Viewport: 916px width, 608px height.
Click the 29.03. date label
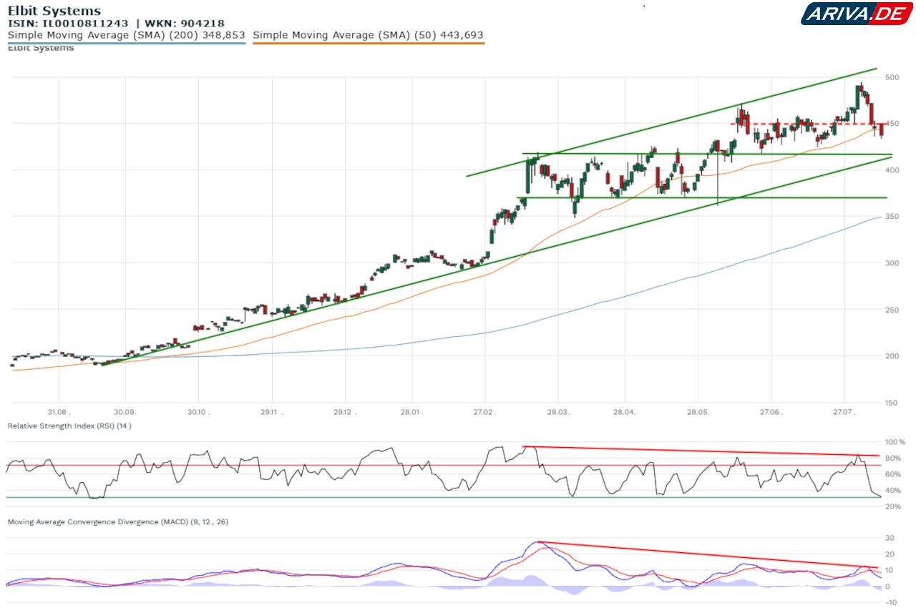[x=558, y=411]
